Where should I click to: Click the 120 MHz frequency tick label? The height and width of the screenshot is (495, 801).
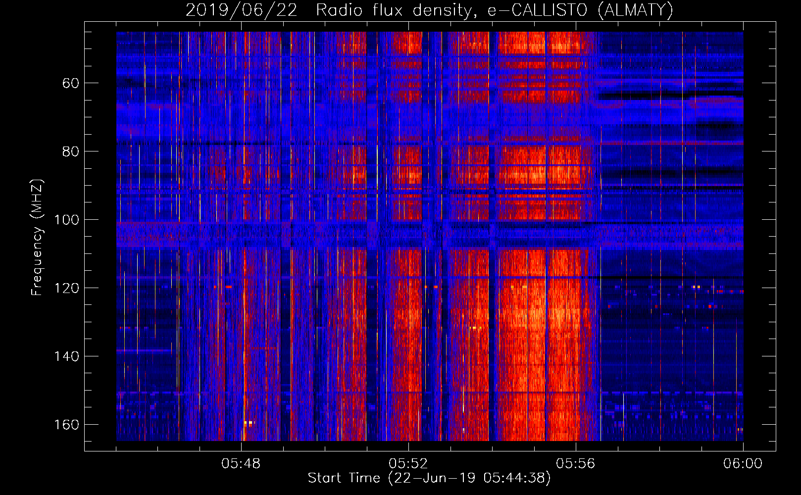pyautogui.click(x=66, y=288)
